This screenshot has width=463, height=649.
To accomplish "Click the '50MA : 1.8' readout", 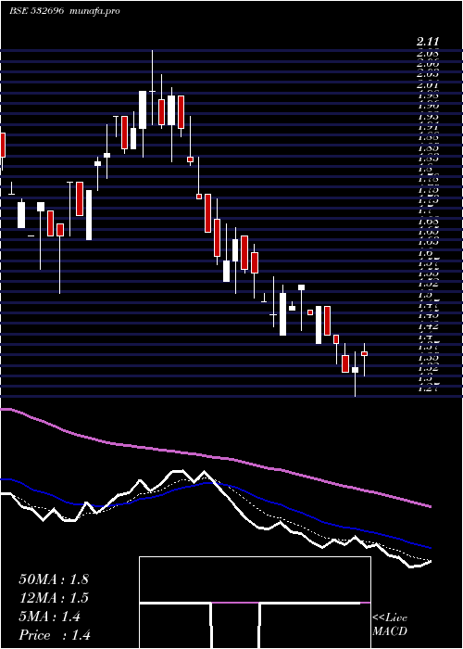I will coord(54,579).
